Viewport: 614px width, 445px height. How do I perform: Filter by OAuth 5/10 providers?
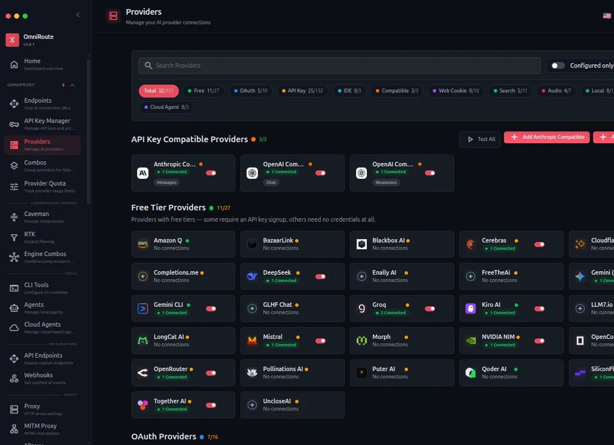[251, 91]
